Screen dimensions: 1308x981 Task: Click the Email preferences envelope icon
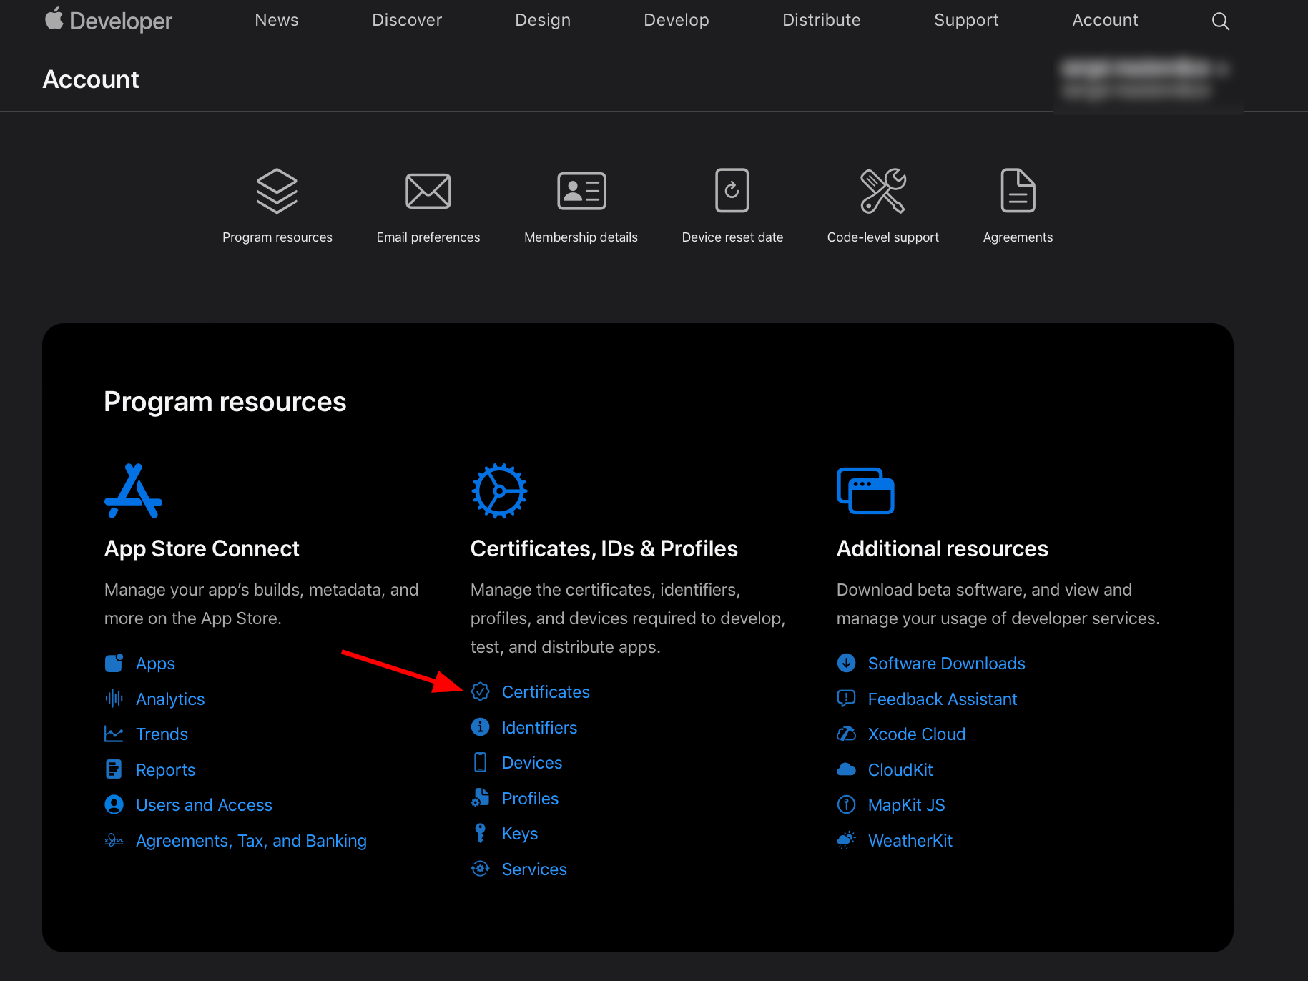(x=428, y=191)
